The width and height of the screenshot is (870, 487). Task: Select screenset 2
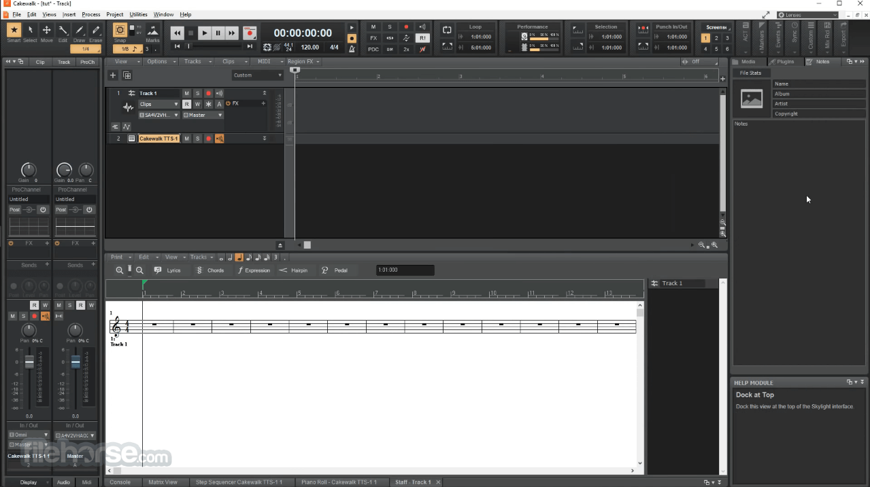click(716, 38)
